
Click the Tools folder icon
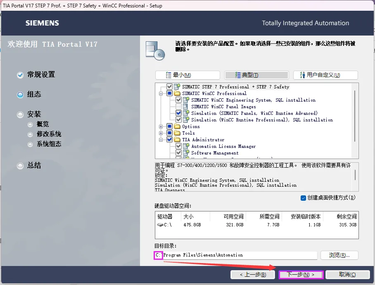click(177, 133)
